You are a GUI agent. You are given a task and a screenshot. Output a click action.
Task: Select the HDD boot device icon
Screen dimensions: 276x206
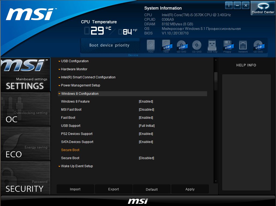(x=151, y=46)
